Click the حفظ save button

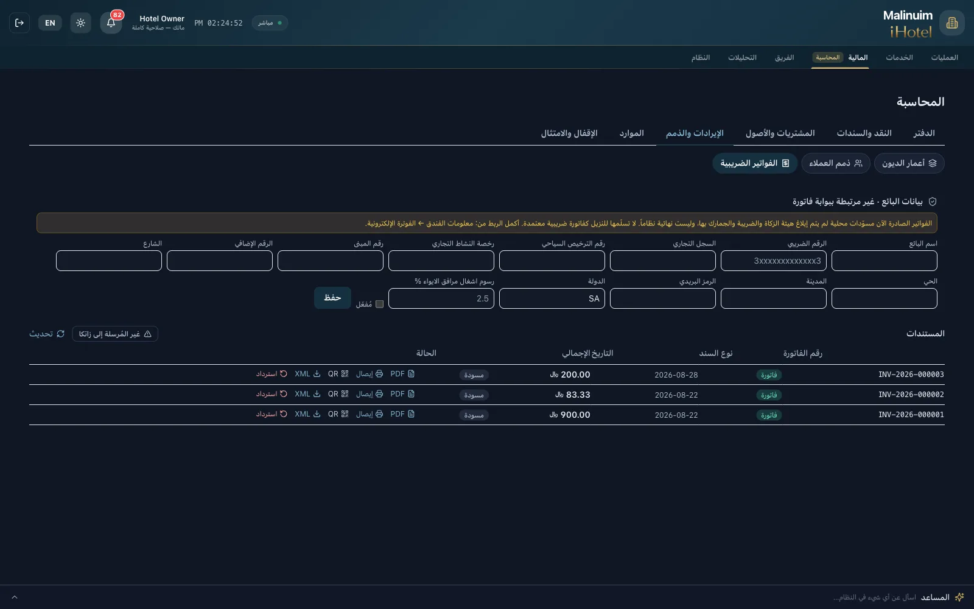point(332,298)
